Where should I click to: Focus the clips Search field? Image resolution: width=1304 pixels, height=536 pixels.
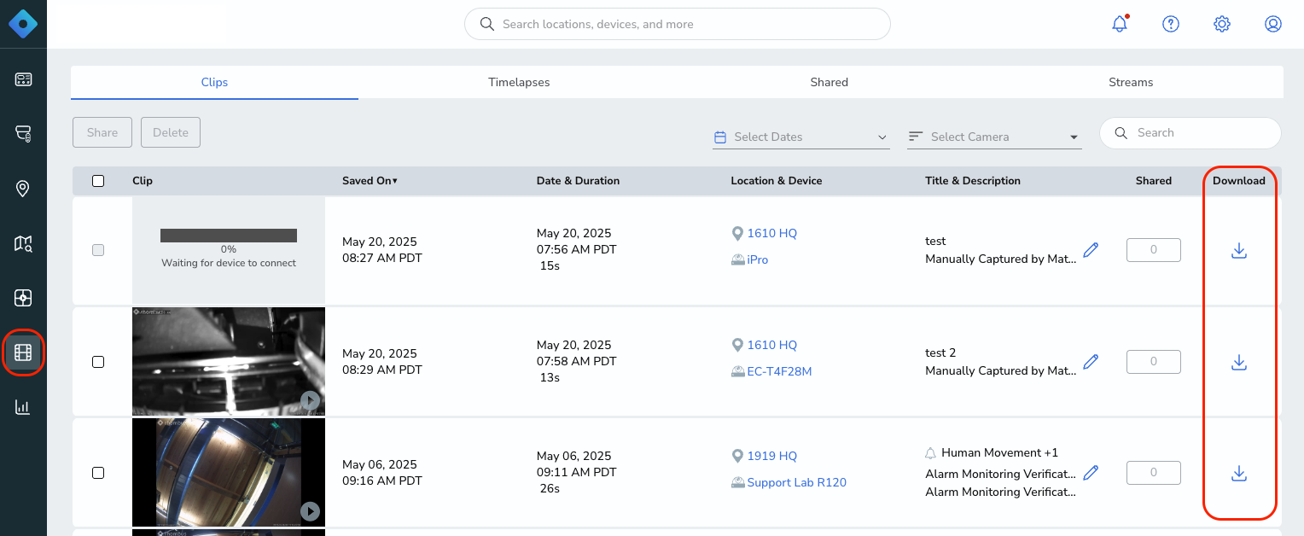click(1190, 133)
